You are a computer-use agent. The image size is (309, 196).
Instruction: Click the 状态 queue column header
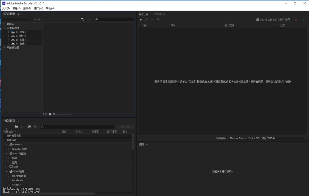(x=283, y=25)
